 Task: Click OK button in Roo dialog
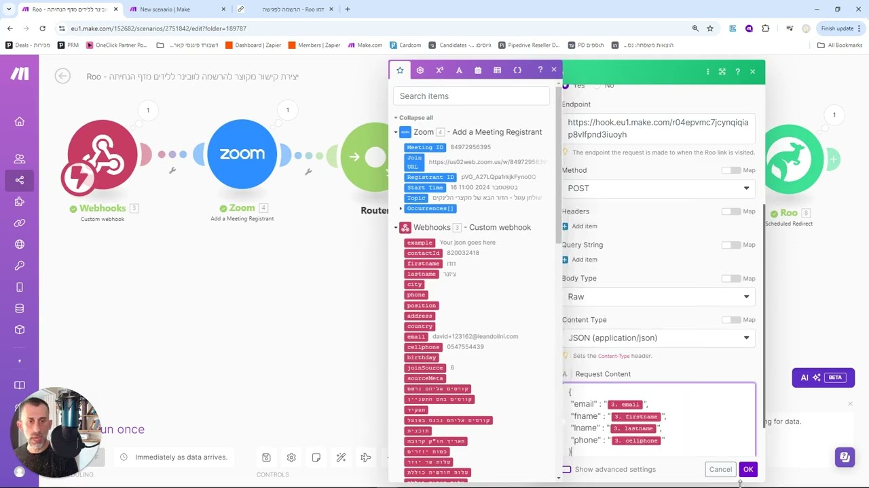(x=748, y=469)
